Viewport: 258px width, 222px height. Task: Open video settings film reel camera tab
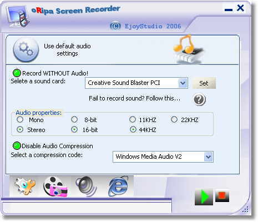coord(55,186)
